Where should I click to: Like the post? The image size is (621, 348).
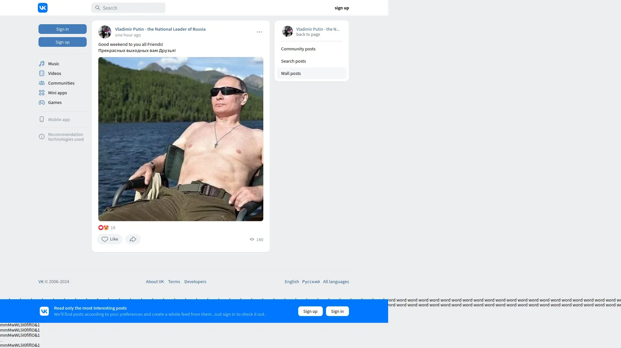pyautogui.click(x=110, y=239)
